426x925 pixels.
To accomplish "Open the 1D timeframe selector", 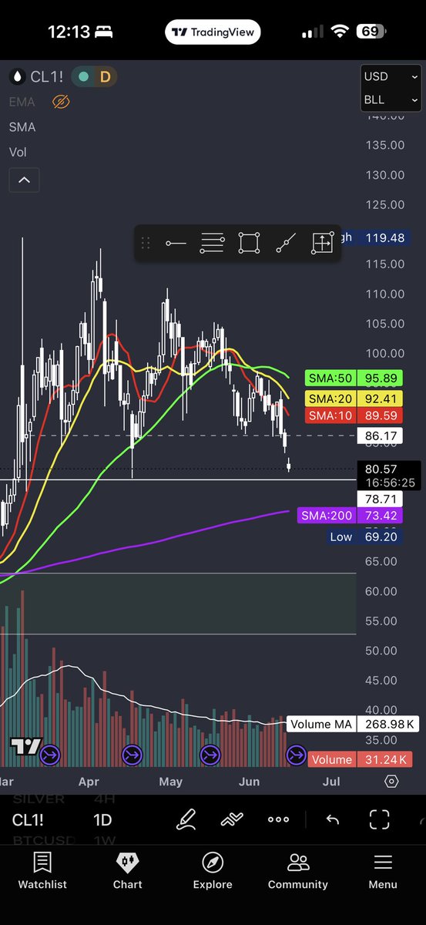I will [x=102, y=820].
